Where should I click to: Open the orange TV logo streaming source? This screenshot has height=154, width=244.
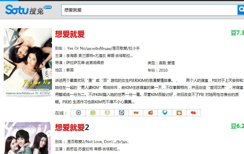pyautogui.click(x=136, y=113)
